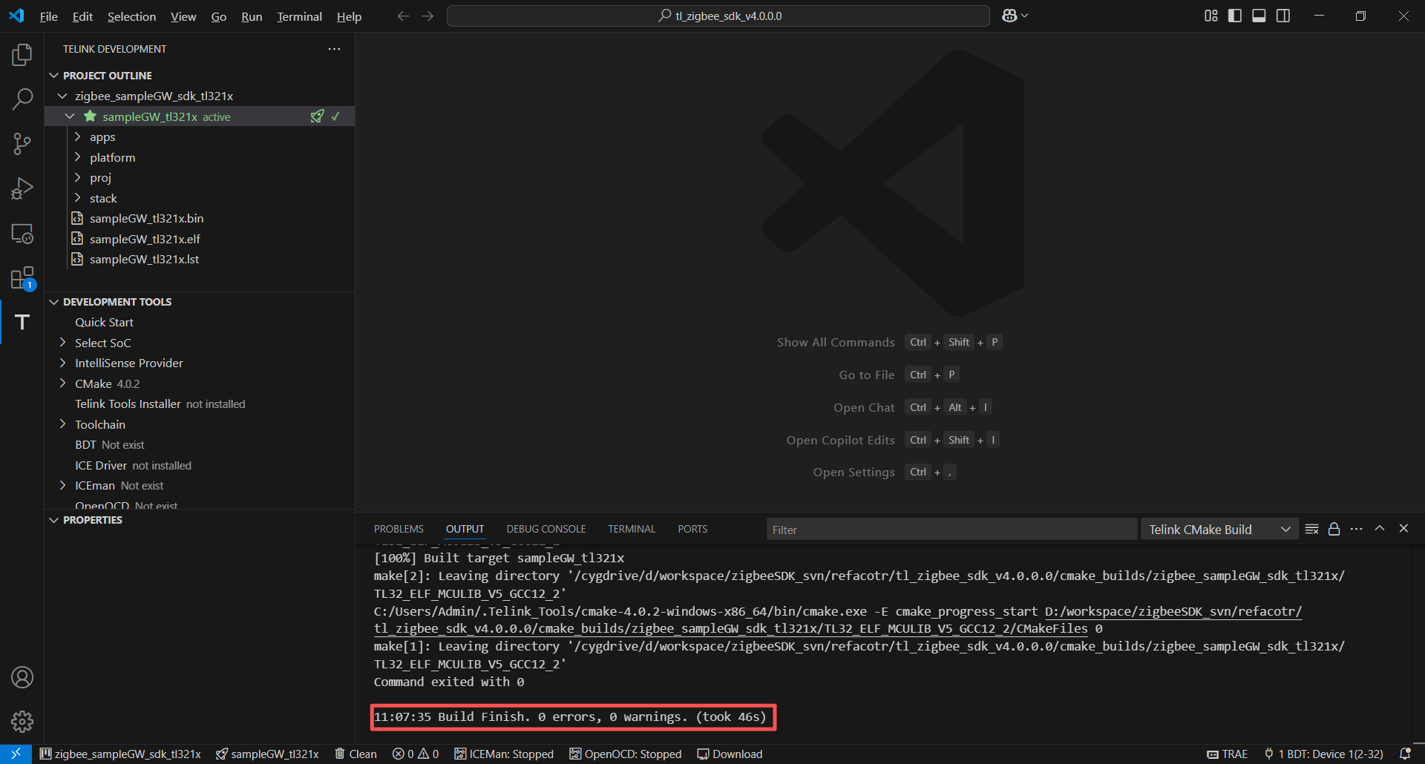Click Download in the status bar

point(730,754)
